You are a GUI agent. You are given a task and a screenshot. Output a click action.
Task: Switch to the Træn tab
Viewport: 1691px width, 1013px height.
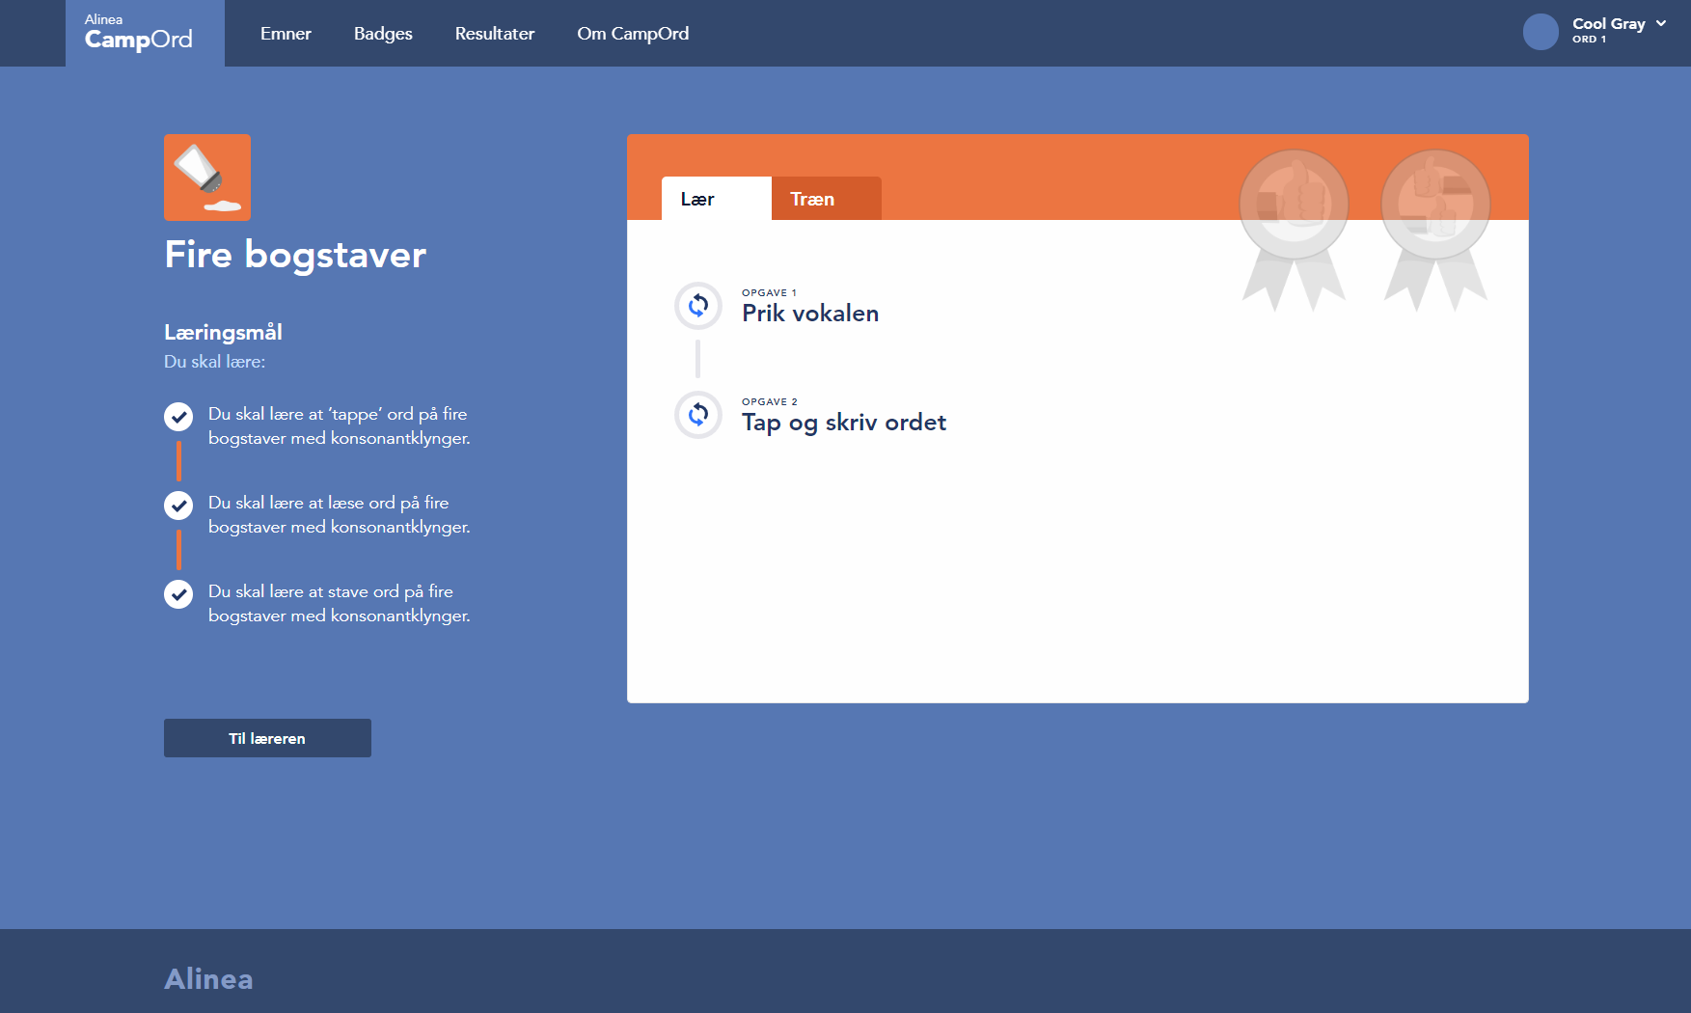click(x=826, y=199)
